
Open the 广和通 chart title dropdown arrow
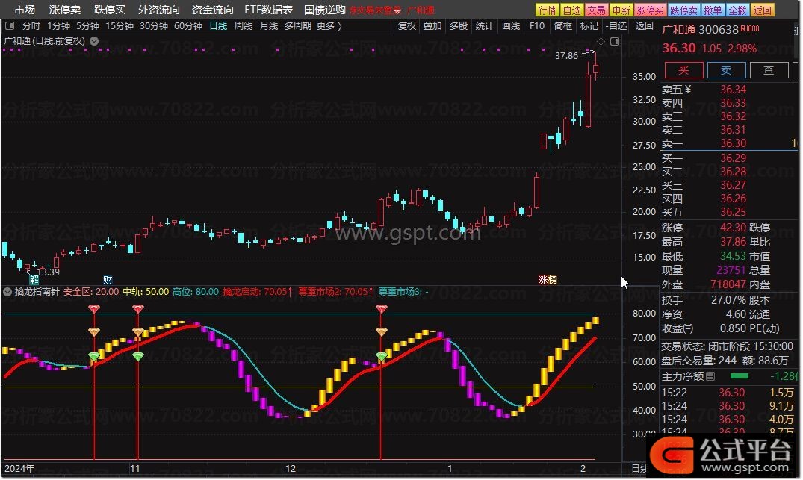click(94, 41)
